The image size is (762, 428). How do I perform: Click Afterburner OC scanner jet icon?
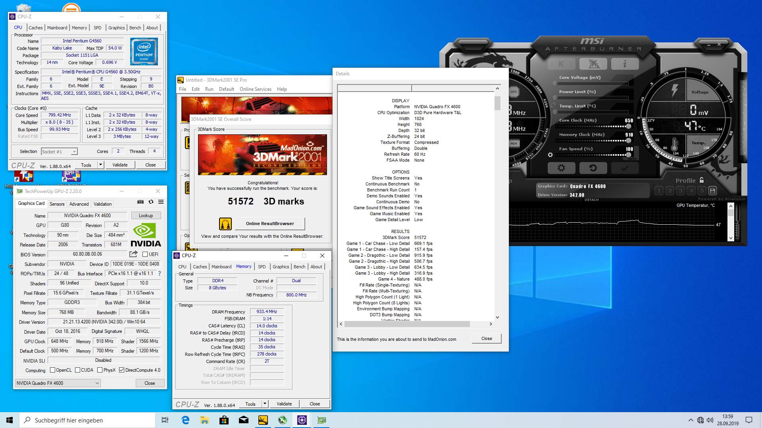pyautogui.click(x=593, y=63)
